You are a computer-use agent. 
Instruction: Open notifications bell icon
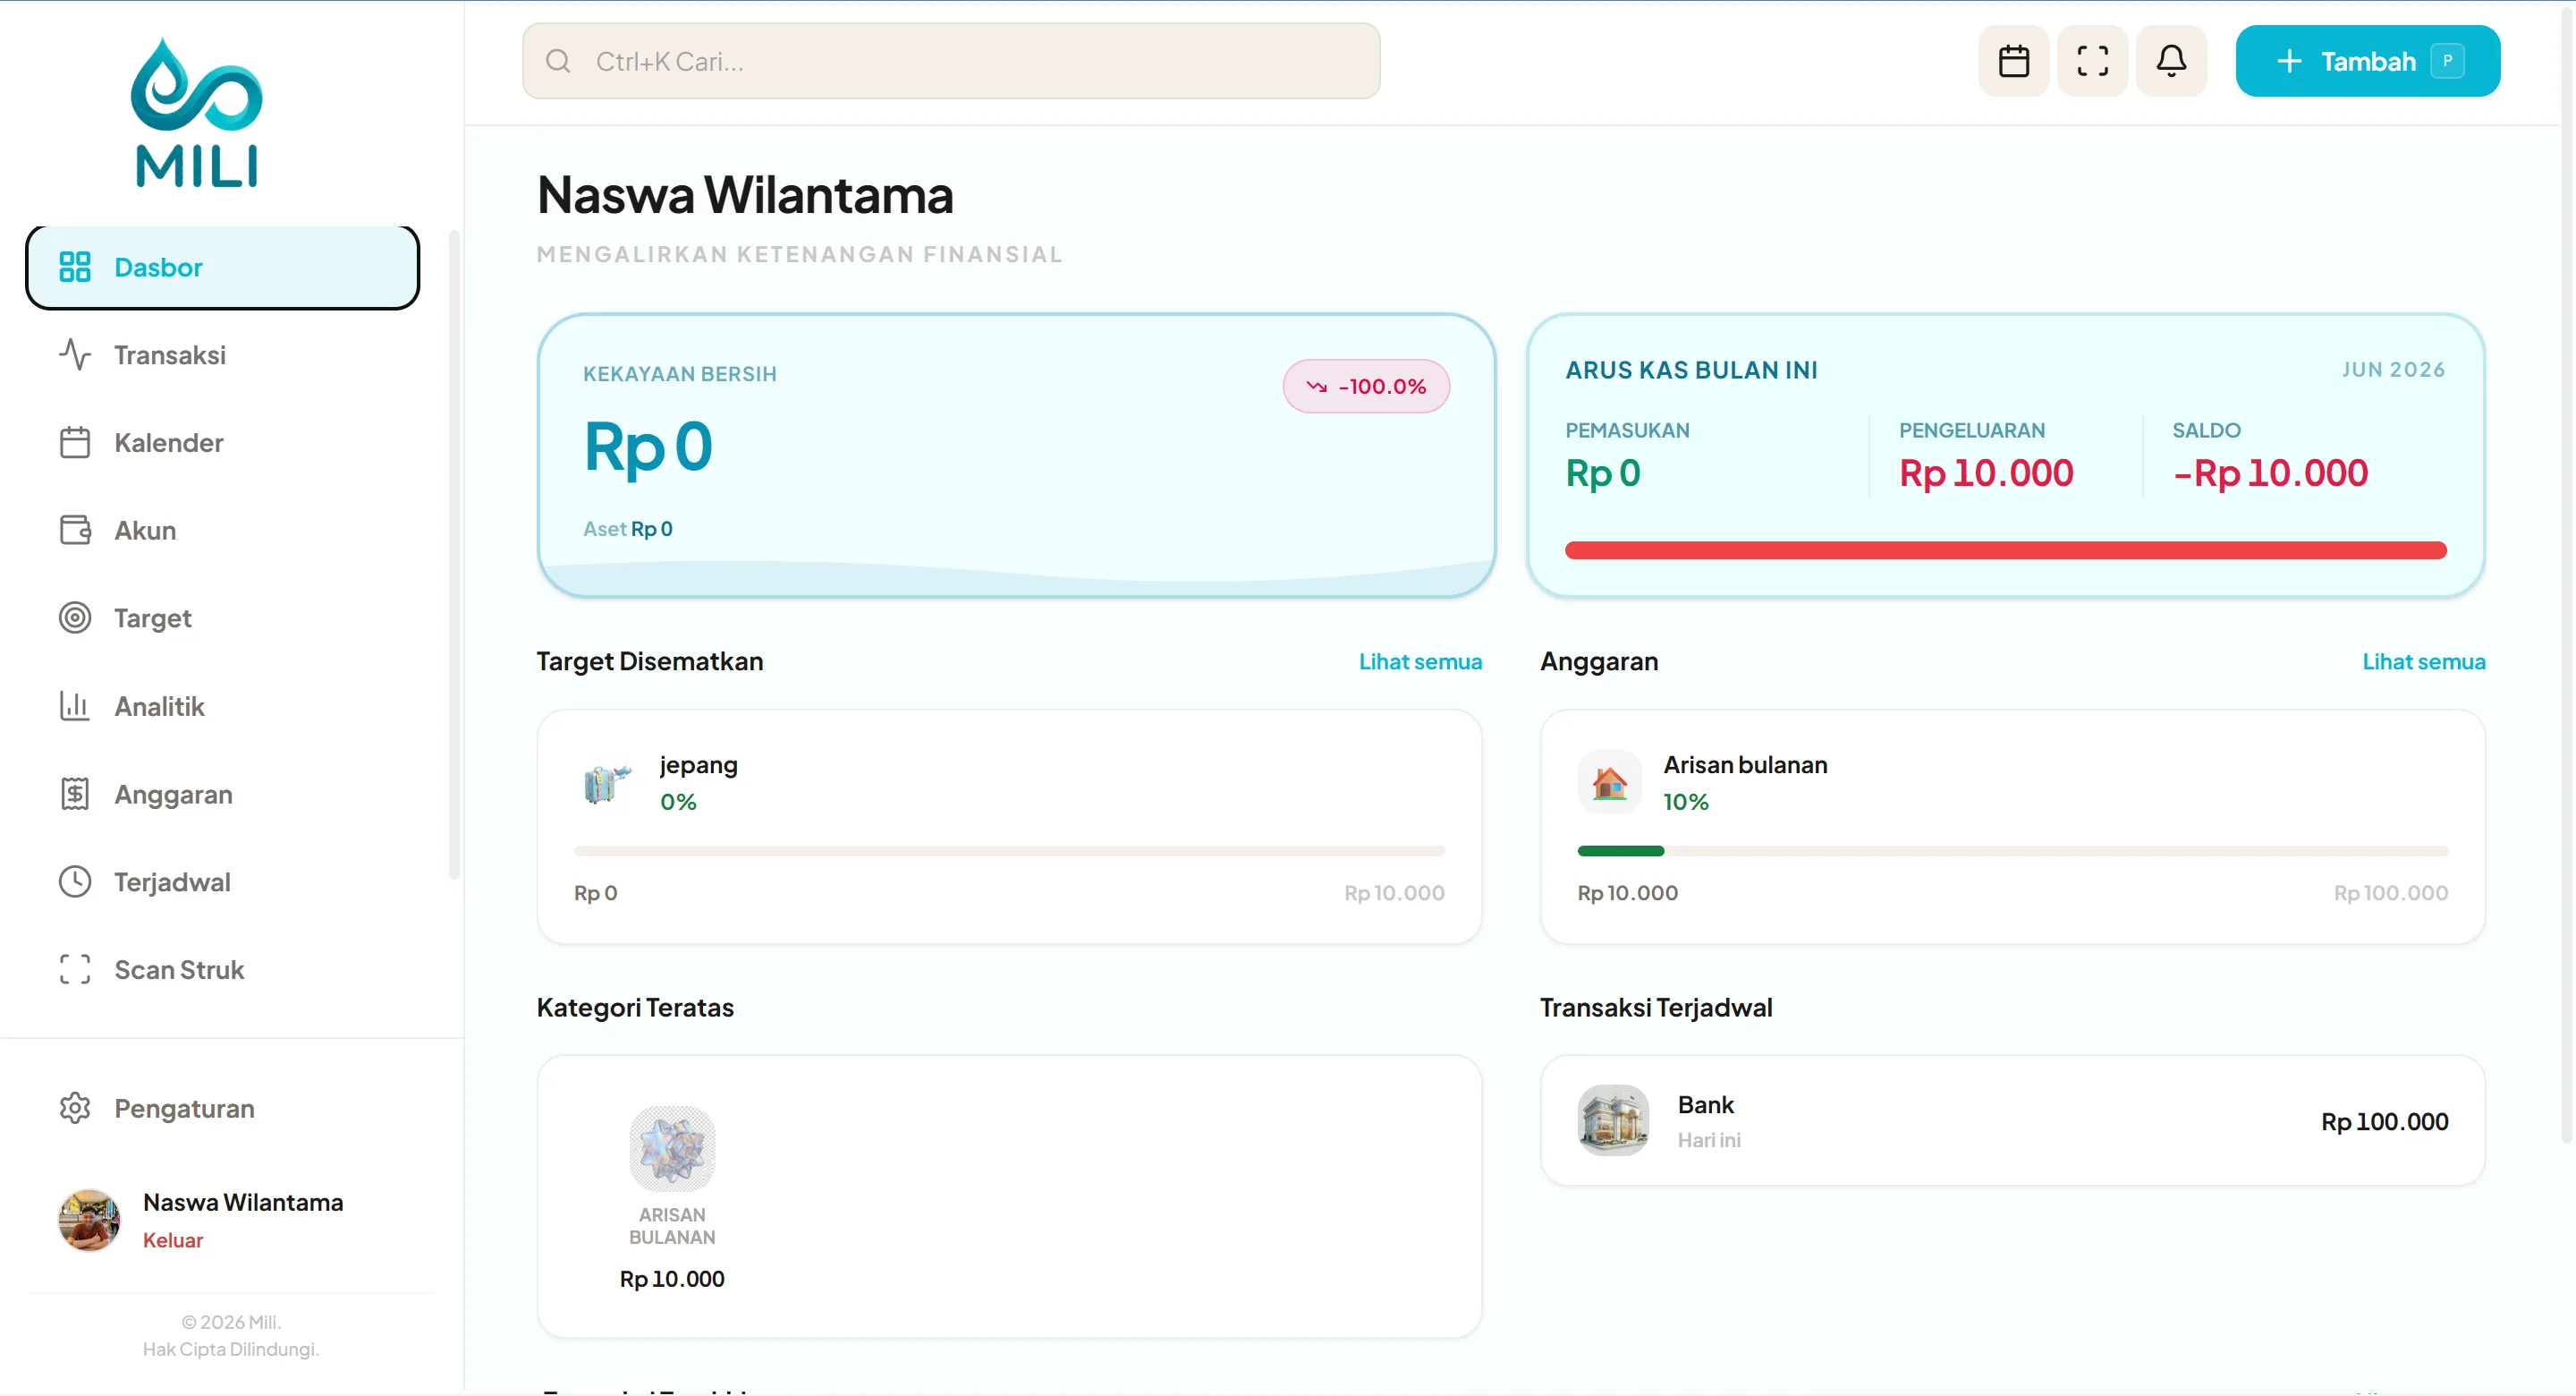[x=2171, y=61]
